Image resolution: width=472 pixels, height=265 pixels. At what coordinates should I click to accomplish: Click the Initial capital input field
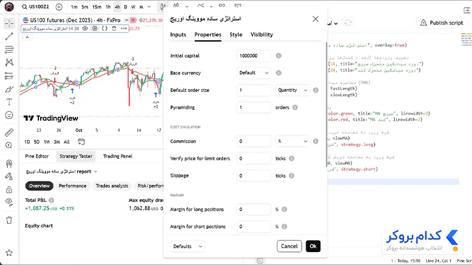(x=254, y=56)
